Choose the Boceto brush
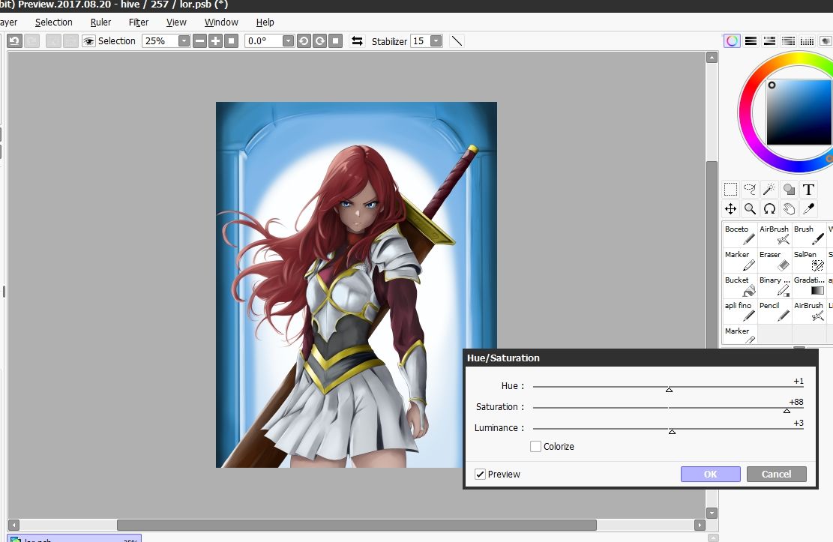This screenshot has height=542, width=833. click(x=740, y=235)
